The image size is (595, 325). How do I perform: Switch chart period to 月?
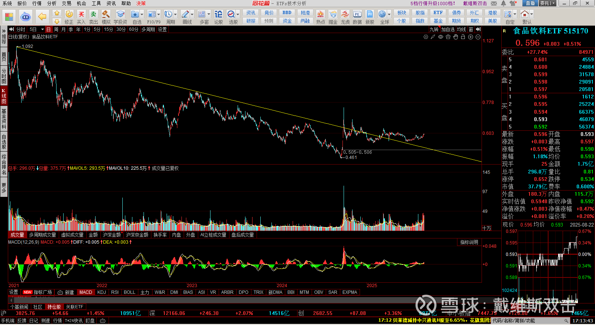click(63, 29)
